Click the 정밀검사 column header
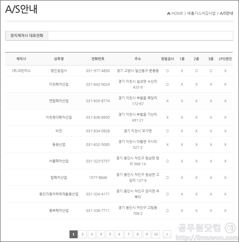Screen dimensions: 239x242 (167, 59)
